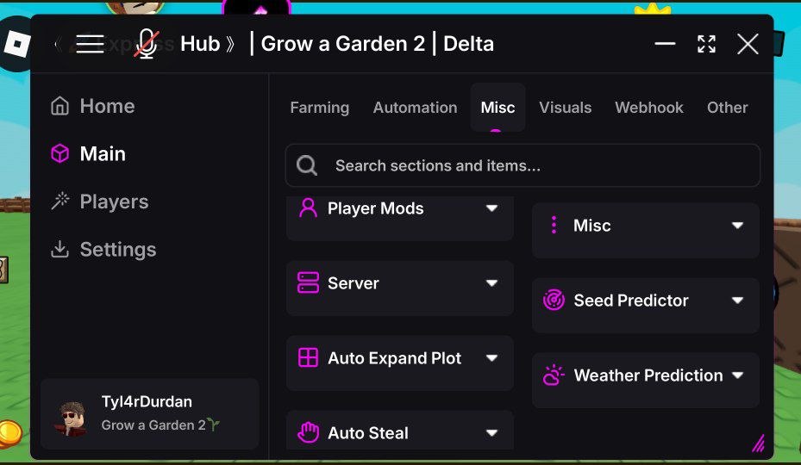The image size is (801, 465).
Task: Click the Weather Prediction cloud icon
Action: coord(554,375)
